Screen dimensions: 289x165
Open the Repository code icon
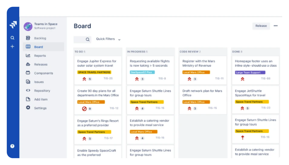[28, 91]
